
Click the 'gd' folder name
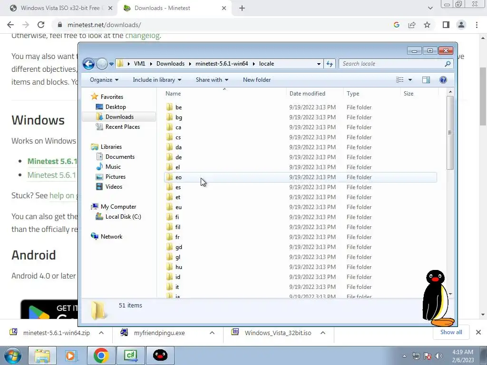click(x=179, y=247)
